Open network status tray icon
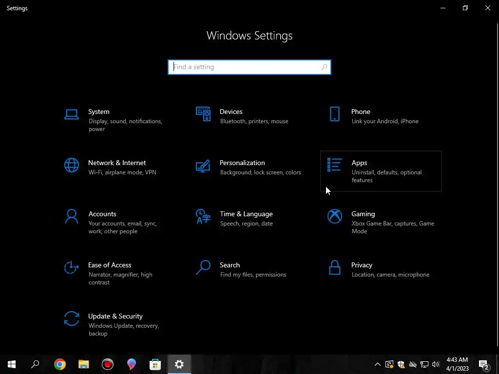Image resolution: width=499 pixels, height=374 pixels. tap(424, 364)
